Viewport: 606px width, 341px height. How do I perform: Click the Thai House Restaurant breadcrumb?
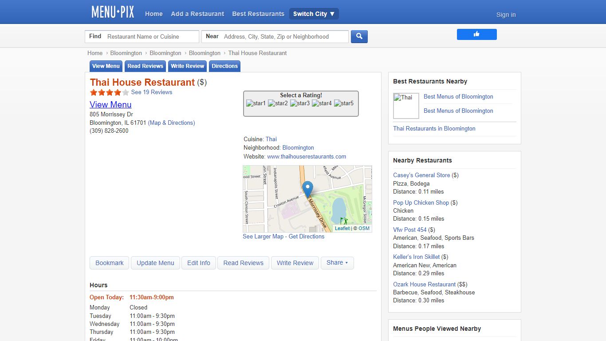257,53
